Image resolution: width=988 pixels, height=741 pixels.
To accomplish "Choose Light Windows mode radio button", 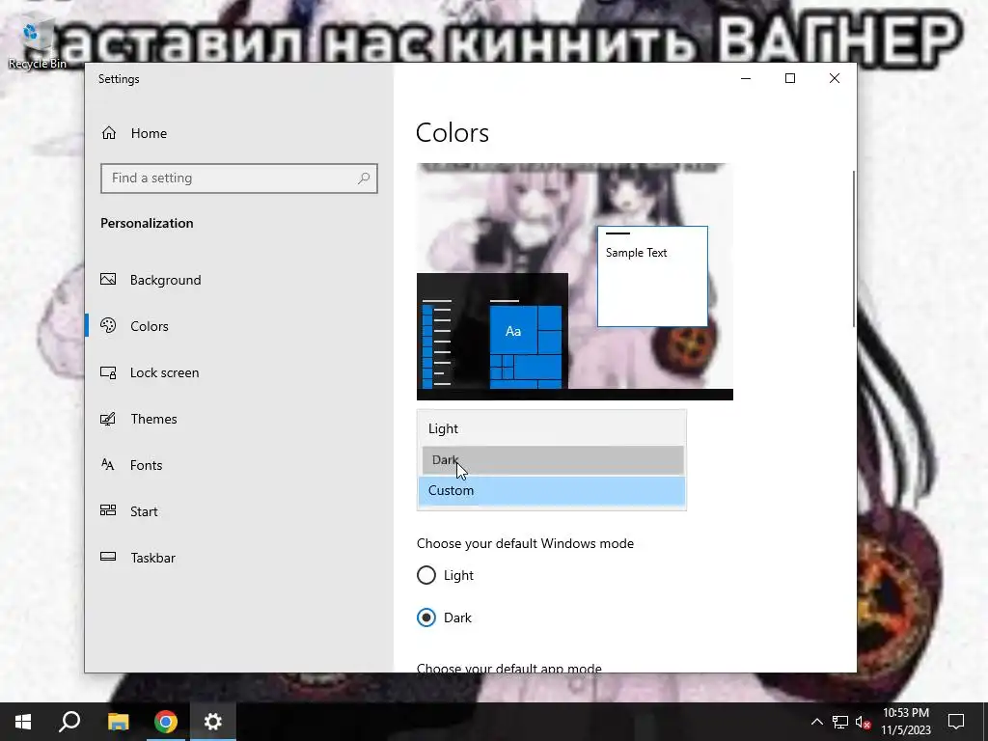I will [425, 575].
